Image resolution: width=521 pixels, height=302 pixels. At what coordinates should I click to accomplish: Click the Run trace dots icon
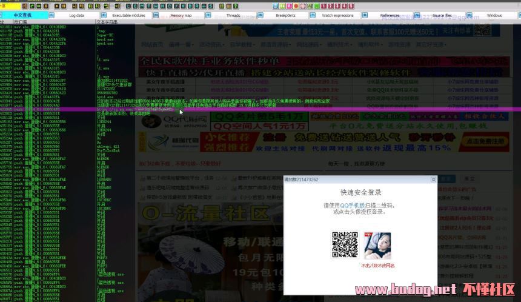[204, 6]
